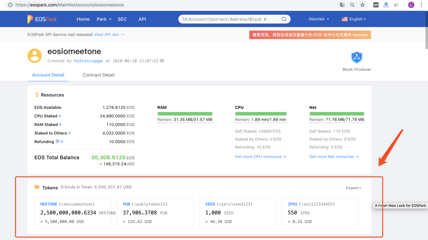Click Get more CPU resources link
Image resolution: width=428 pixels, height=240 pixels.
tap(260, 156)
